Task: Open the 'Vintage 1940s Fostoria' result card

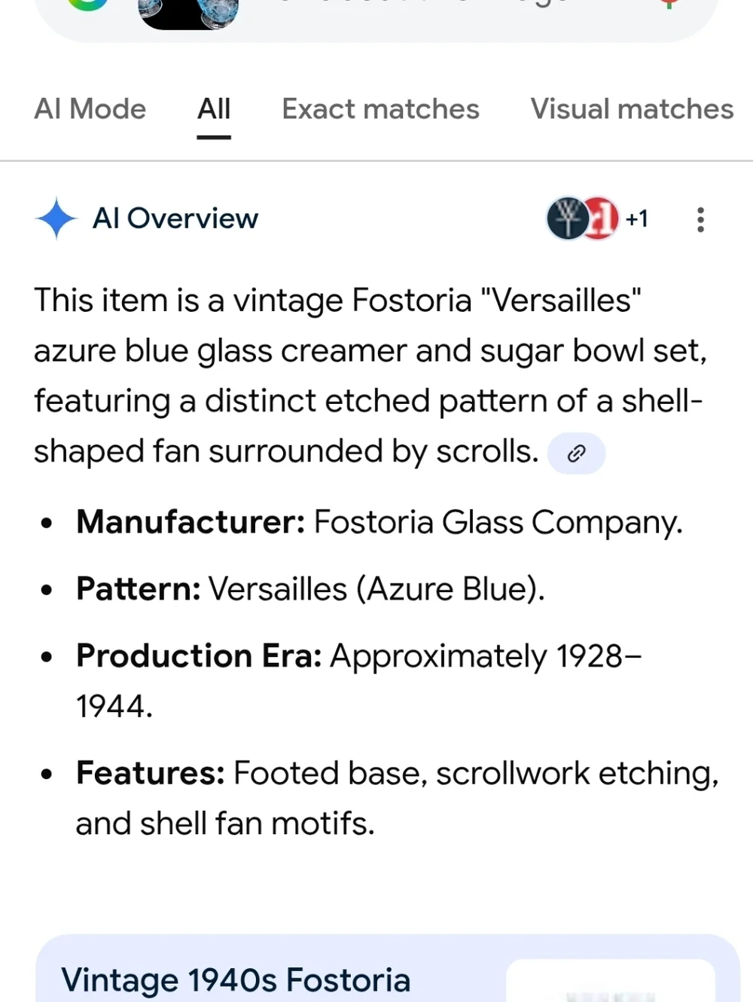Action: 388,969
